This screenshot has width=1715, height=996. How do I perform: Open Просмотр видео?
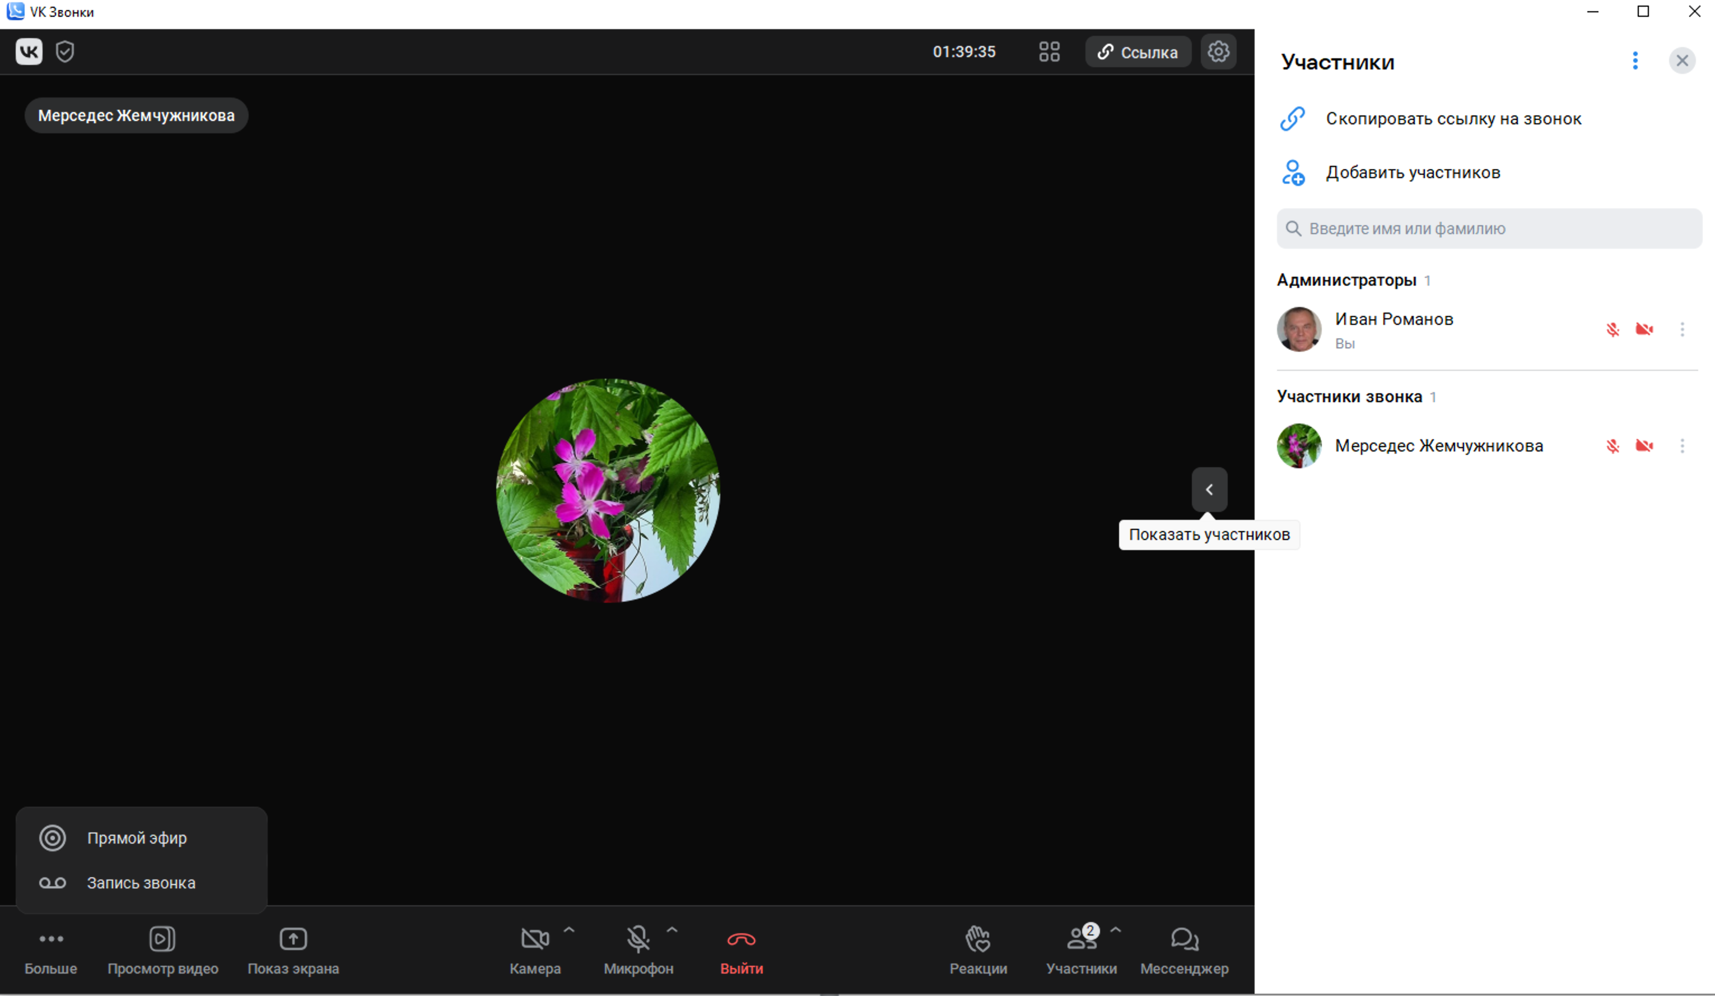tap(162, 951)
